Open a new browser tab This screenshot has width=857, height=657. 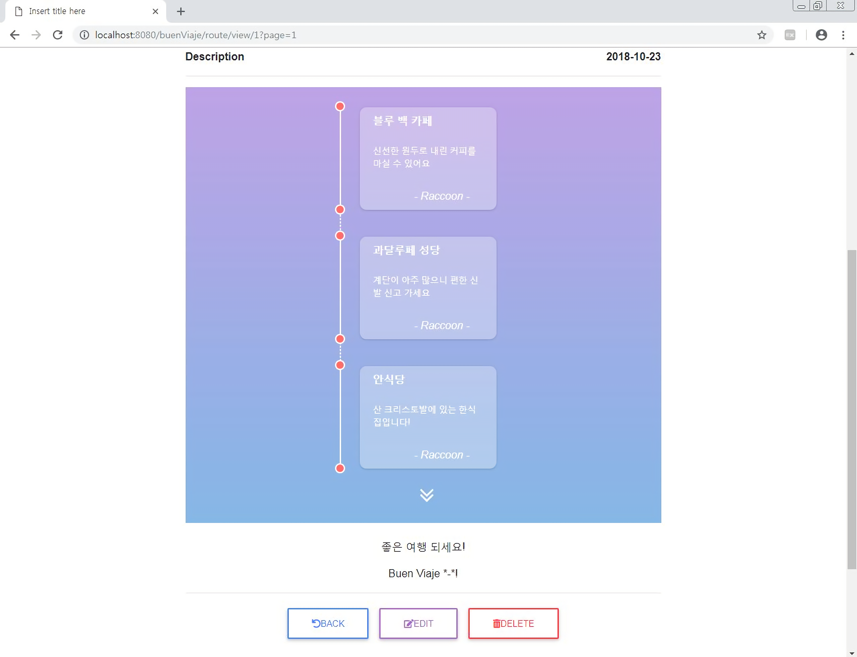[181, 11]
